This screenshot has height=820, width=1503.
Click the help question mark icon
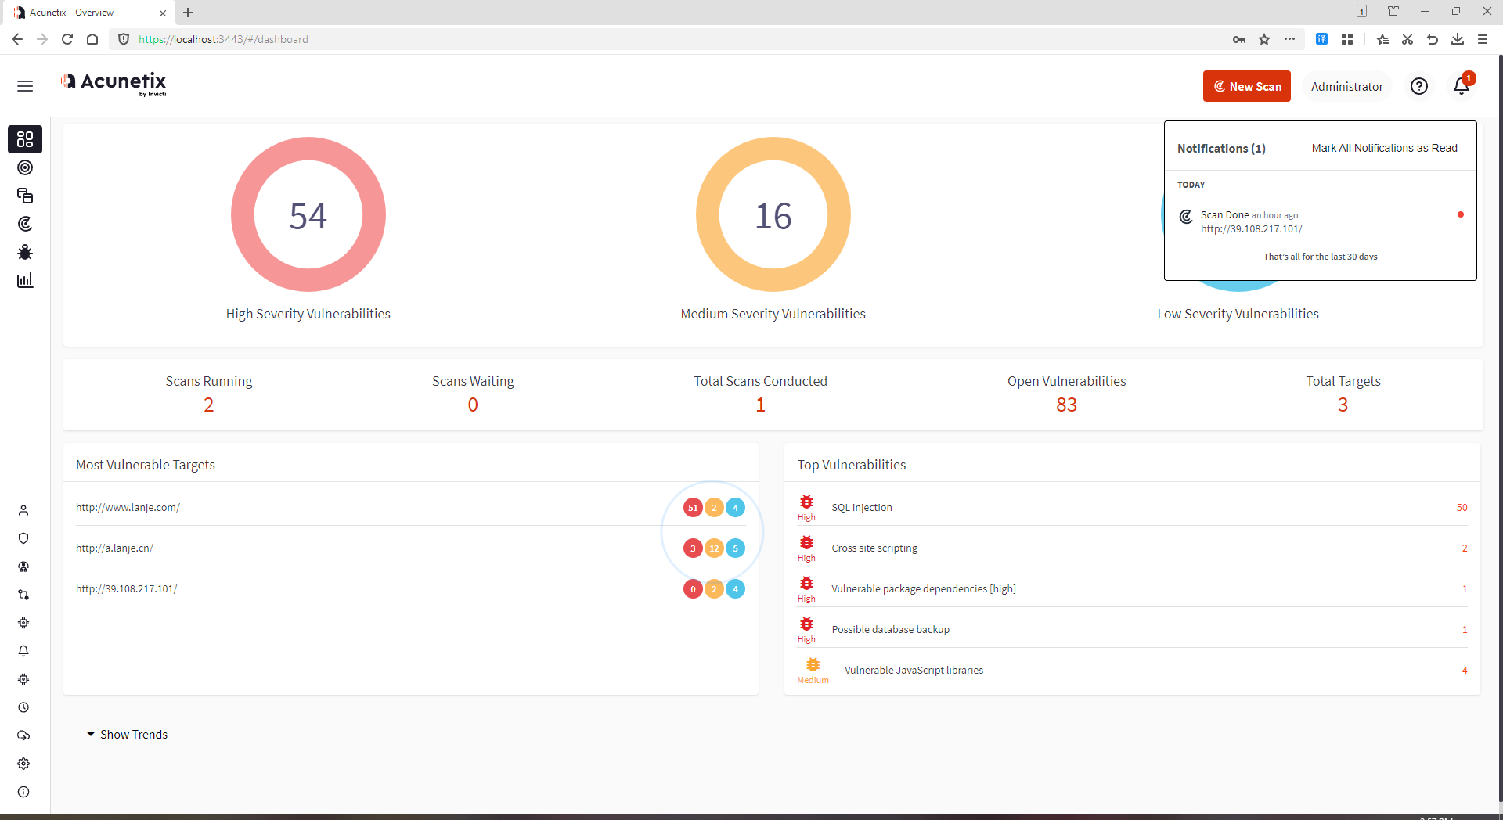pyautogui.click(x=1419, y=86)
